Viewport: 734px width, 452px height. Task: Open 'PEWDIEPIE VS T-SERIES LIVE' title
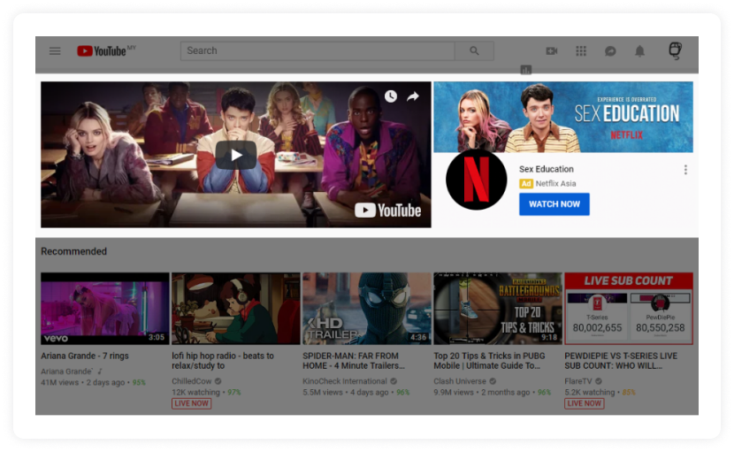[x=621, y=361]
